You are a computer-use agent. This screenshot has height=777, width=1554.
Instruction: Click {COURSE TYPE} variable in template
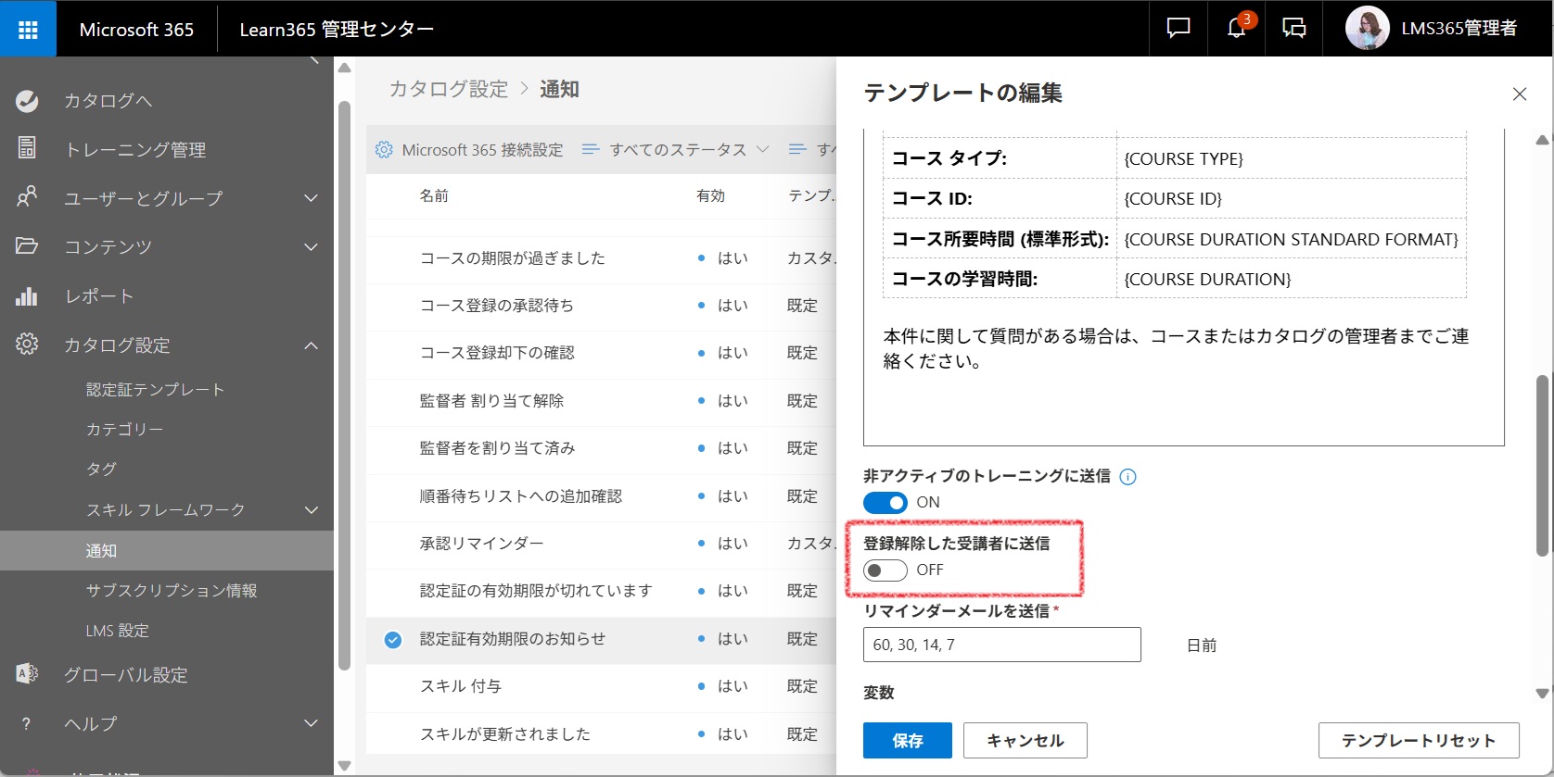pos(1183,159)
